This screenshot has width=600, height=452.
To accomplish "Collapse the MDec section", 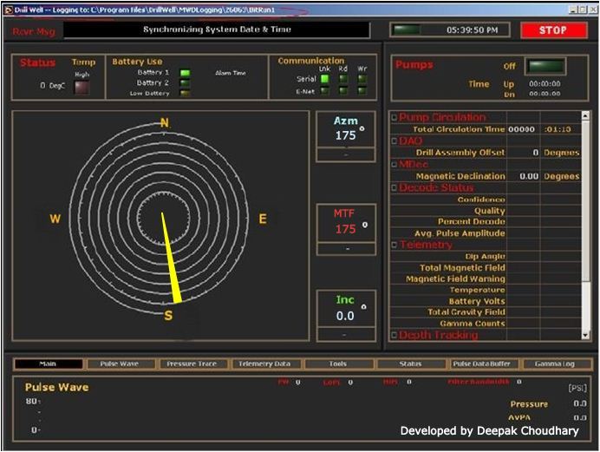I will click(x=395, y=165).
